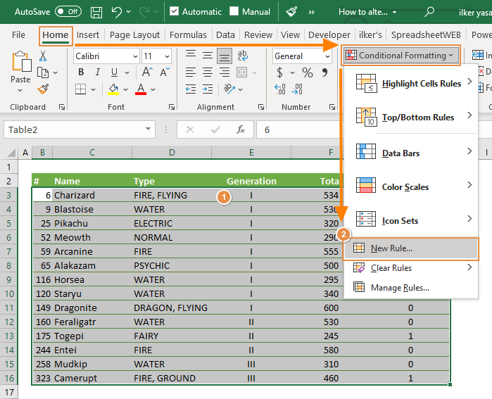
Task: Open the font name Calibri dropdown
Action: [x=135, y=56]
